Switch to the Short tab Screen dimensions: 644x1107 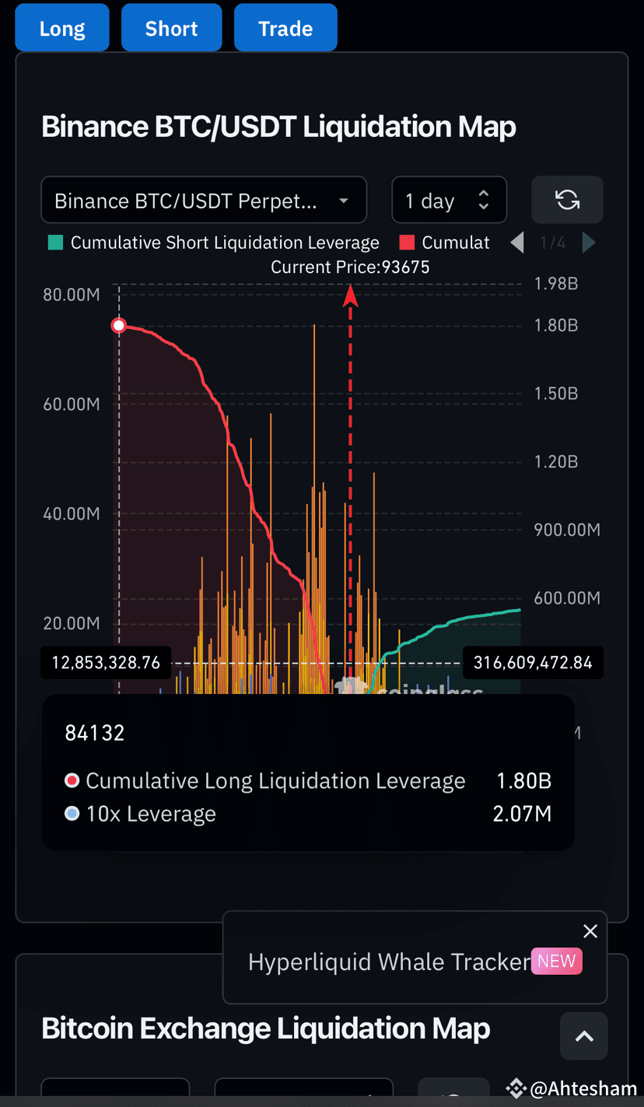click(171, 27)
